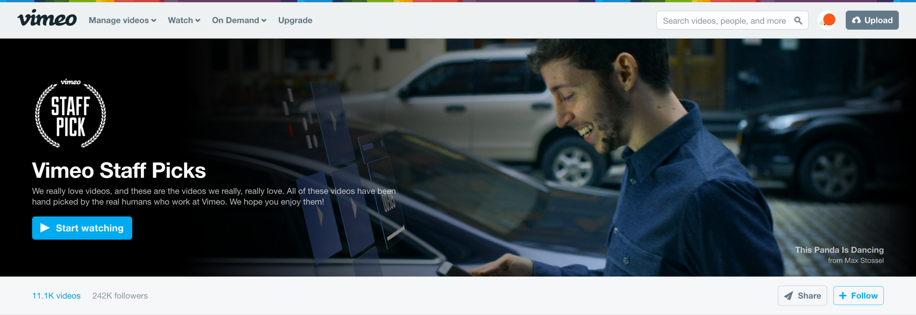The width and height of the screenshot is (916, 315).
Task: Click the Vimeo Staff Picks heading
Action: [x=119, y=170]
